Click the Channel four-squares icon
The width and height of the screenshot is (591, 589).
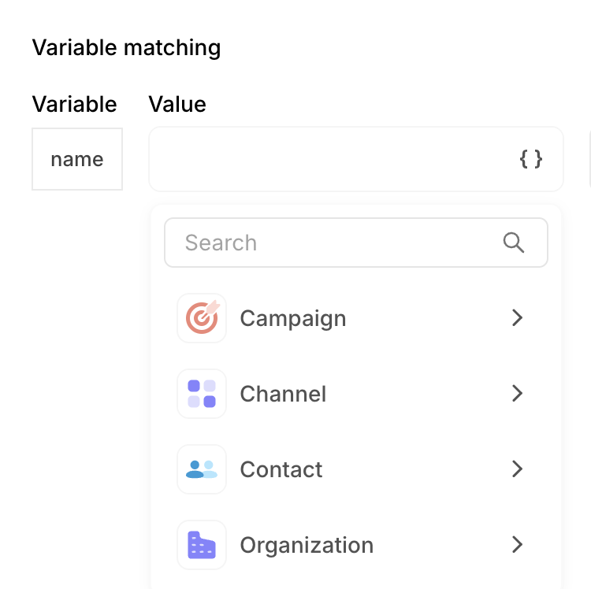(202, 394)
